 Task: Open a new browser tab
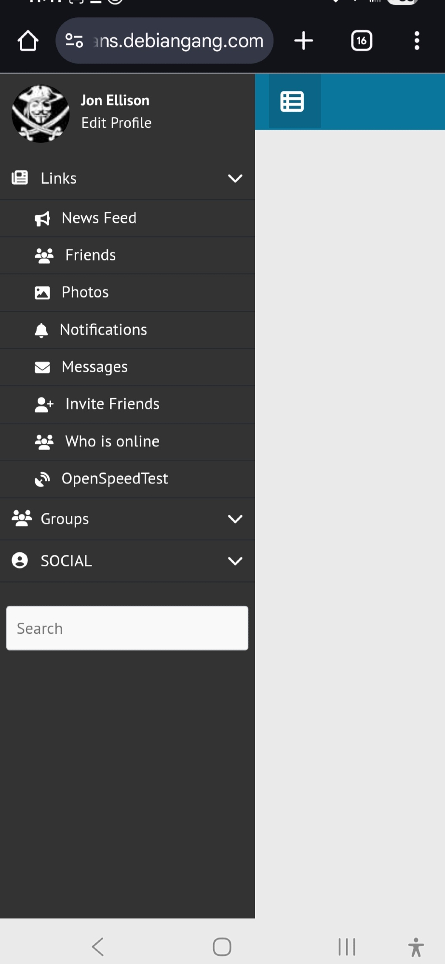[304, 41]
